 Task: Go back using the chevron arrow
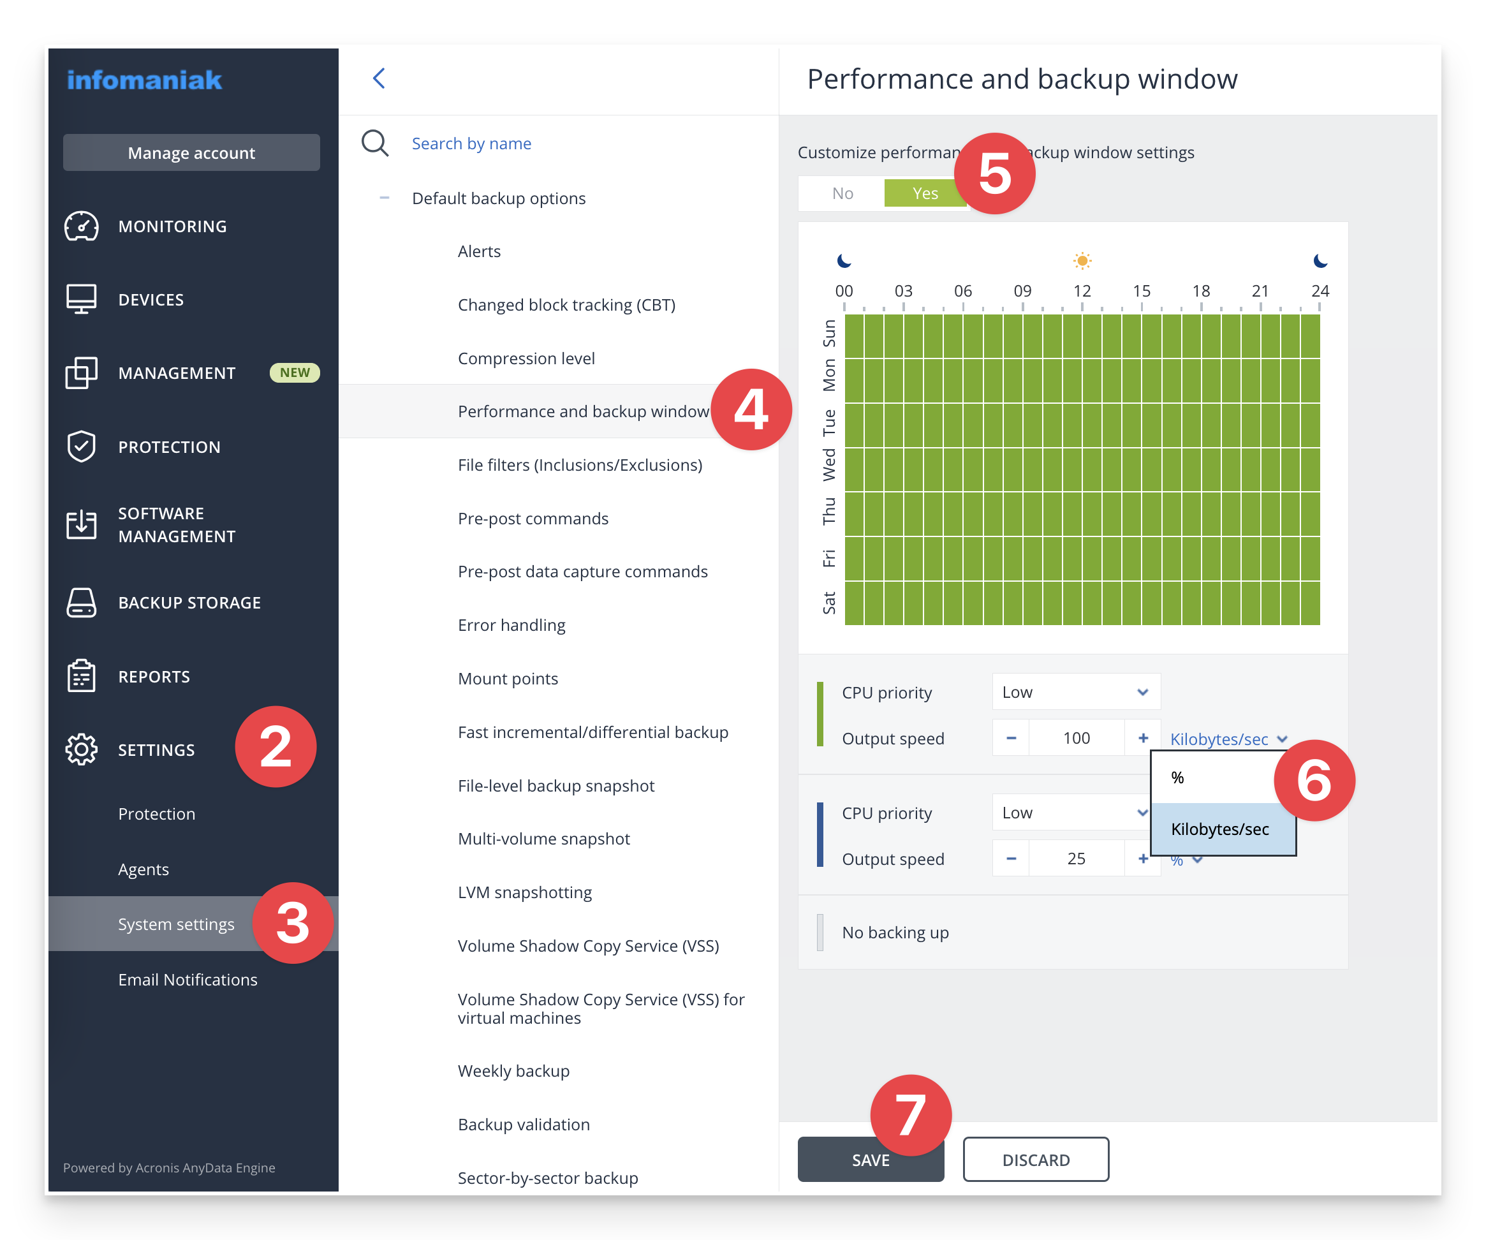click(x=379, y=78)
